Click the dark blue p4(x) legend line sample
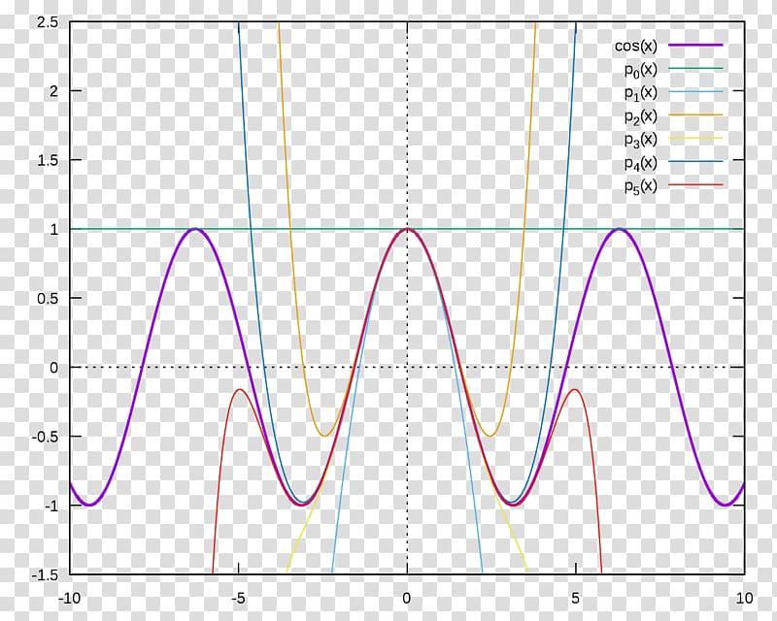 695,161
